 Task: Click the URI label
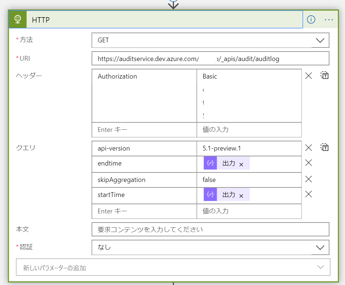[25, 58]
